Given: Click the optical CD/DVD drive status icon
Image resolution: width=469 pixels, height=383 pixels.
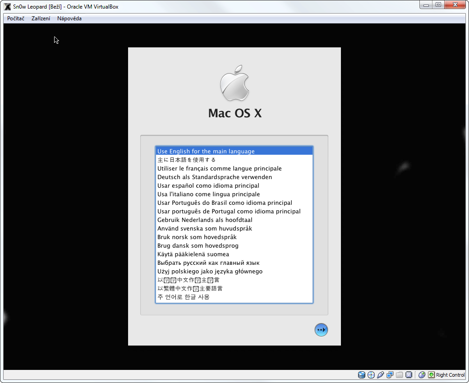Looking at the screenshot, I should point(371,375).
